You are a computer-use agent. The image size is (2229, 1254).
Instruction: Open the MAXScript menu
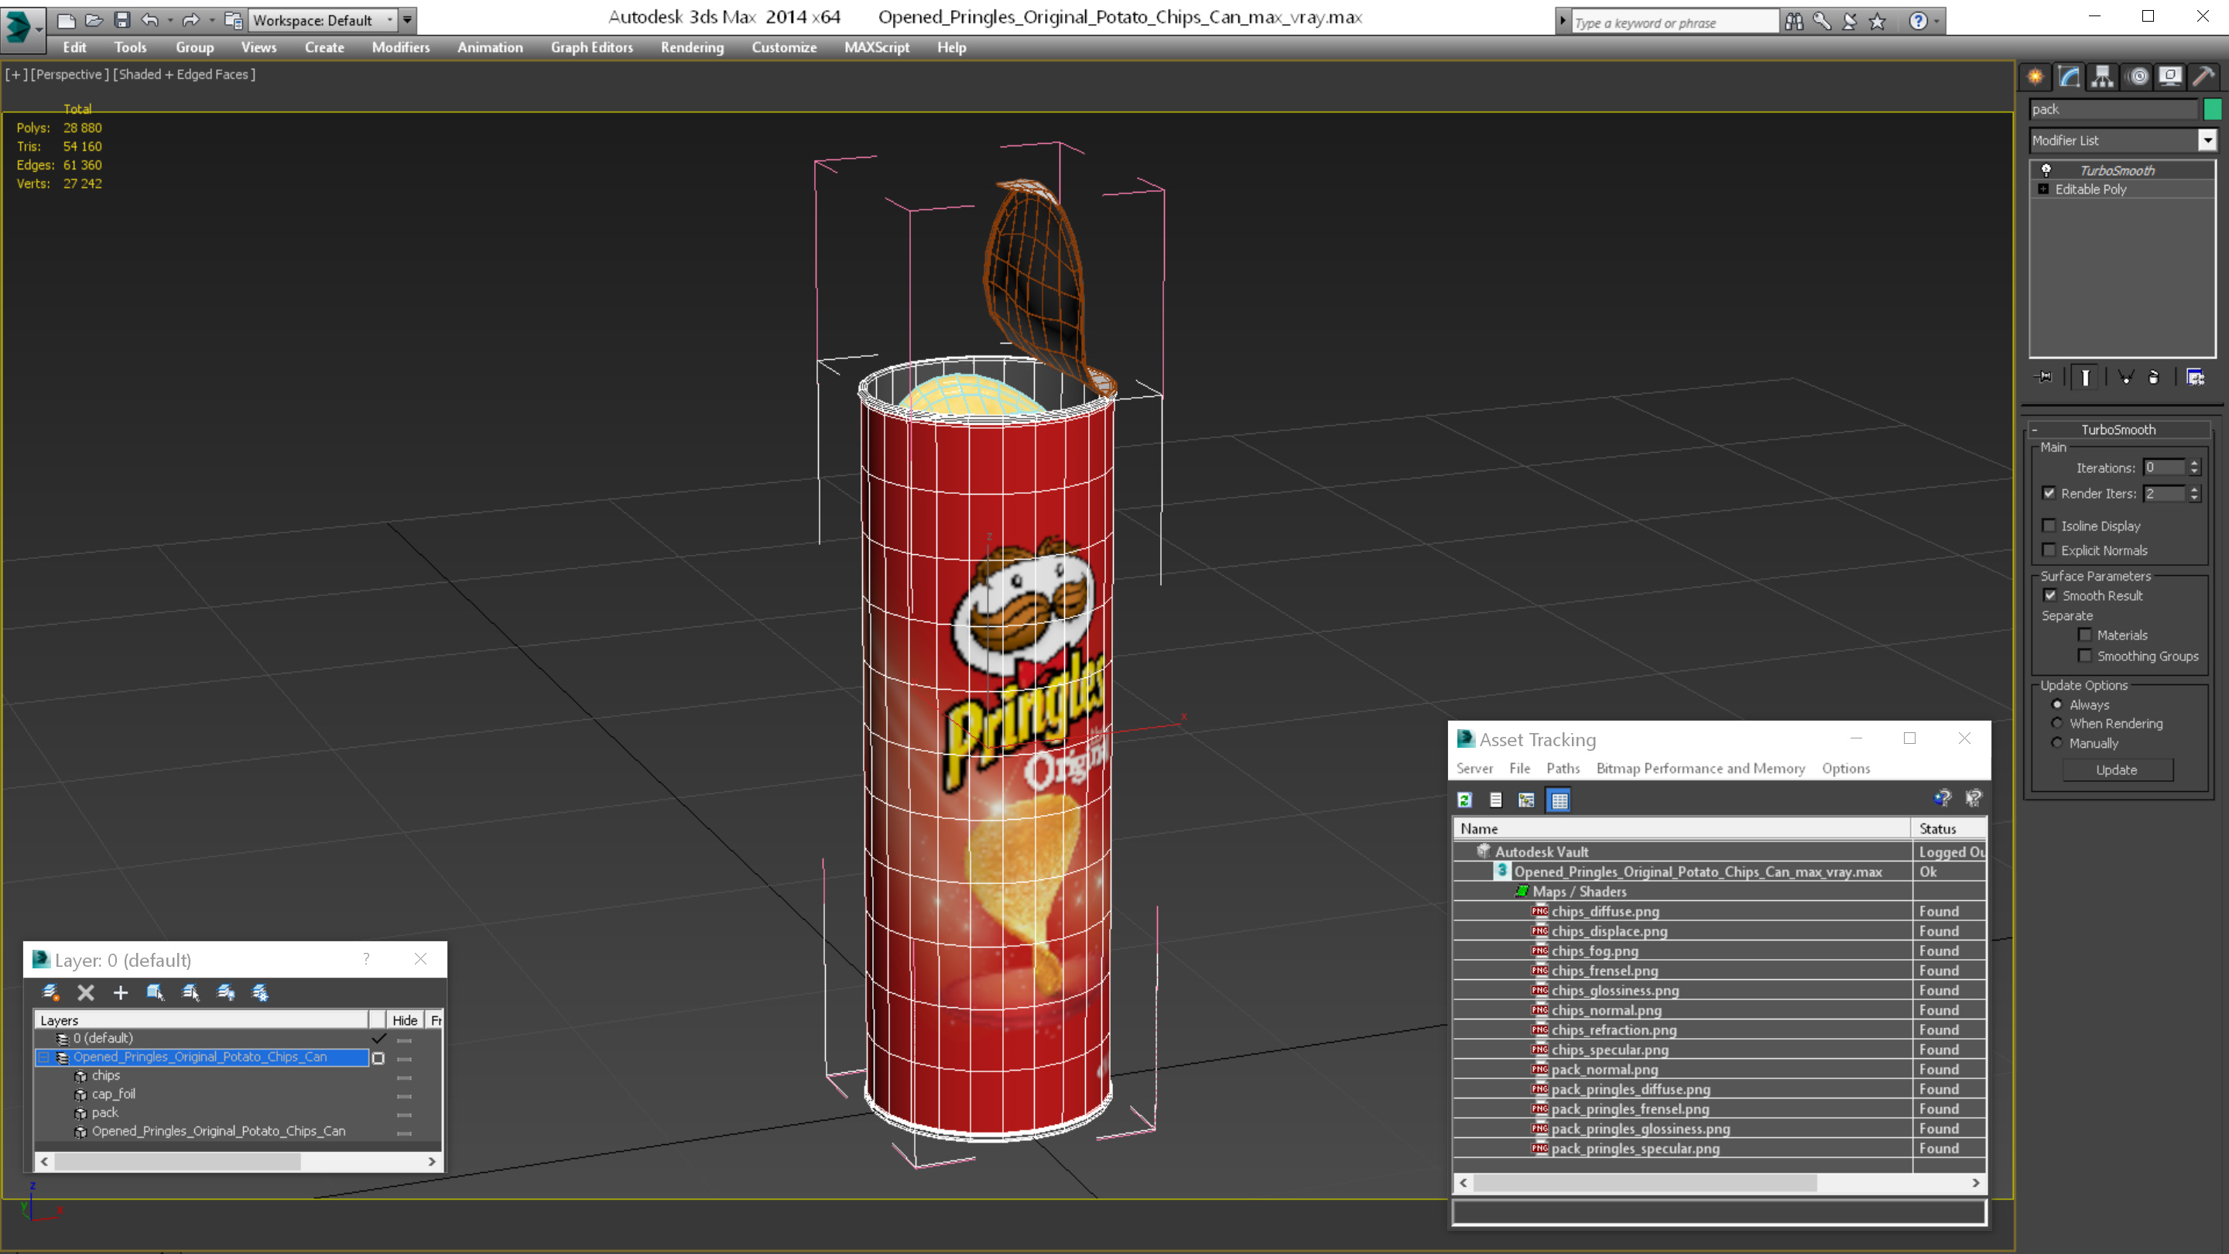[x=877, y=47]
